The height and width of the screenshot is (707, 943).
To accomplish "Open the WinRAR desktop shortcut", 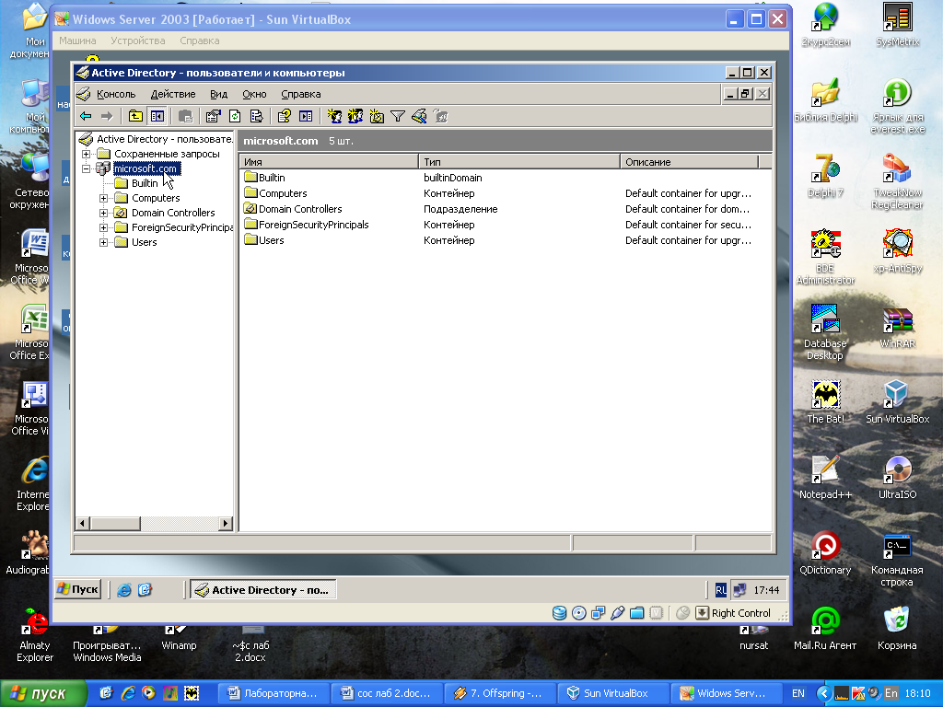I will coord(897,327).
